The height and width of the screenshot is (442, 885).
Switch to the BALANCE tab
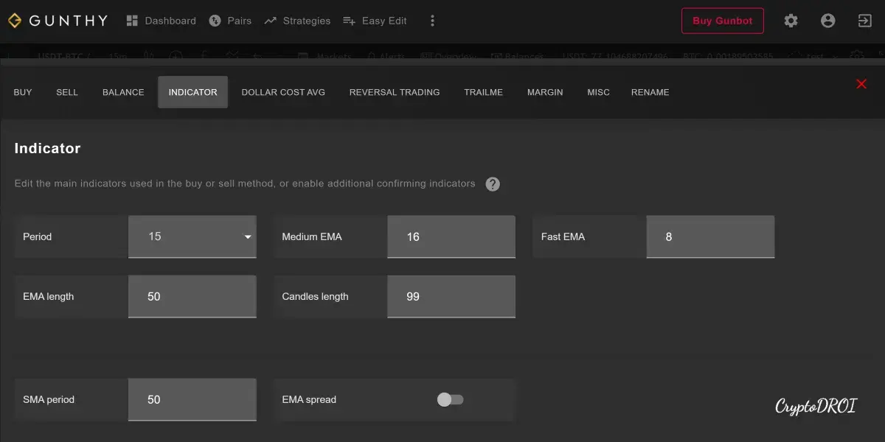coord(123,92)
